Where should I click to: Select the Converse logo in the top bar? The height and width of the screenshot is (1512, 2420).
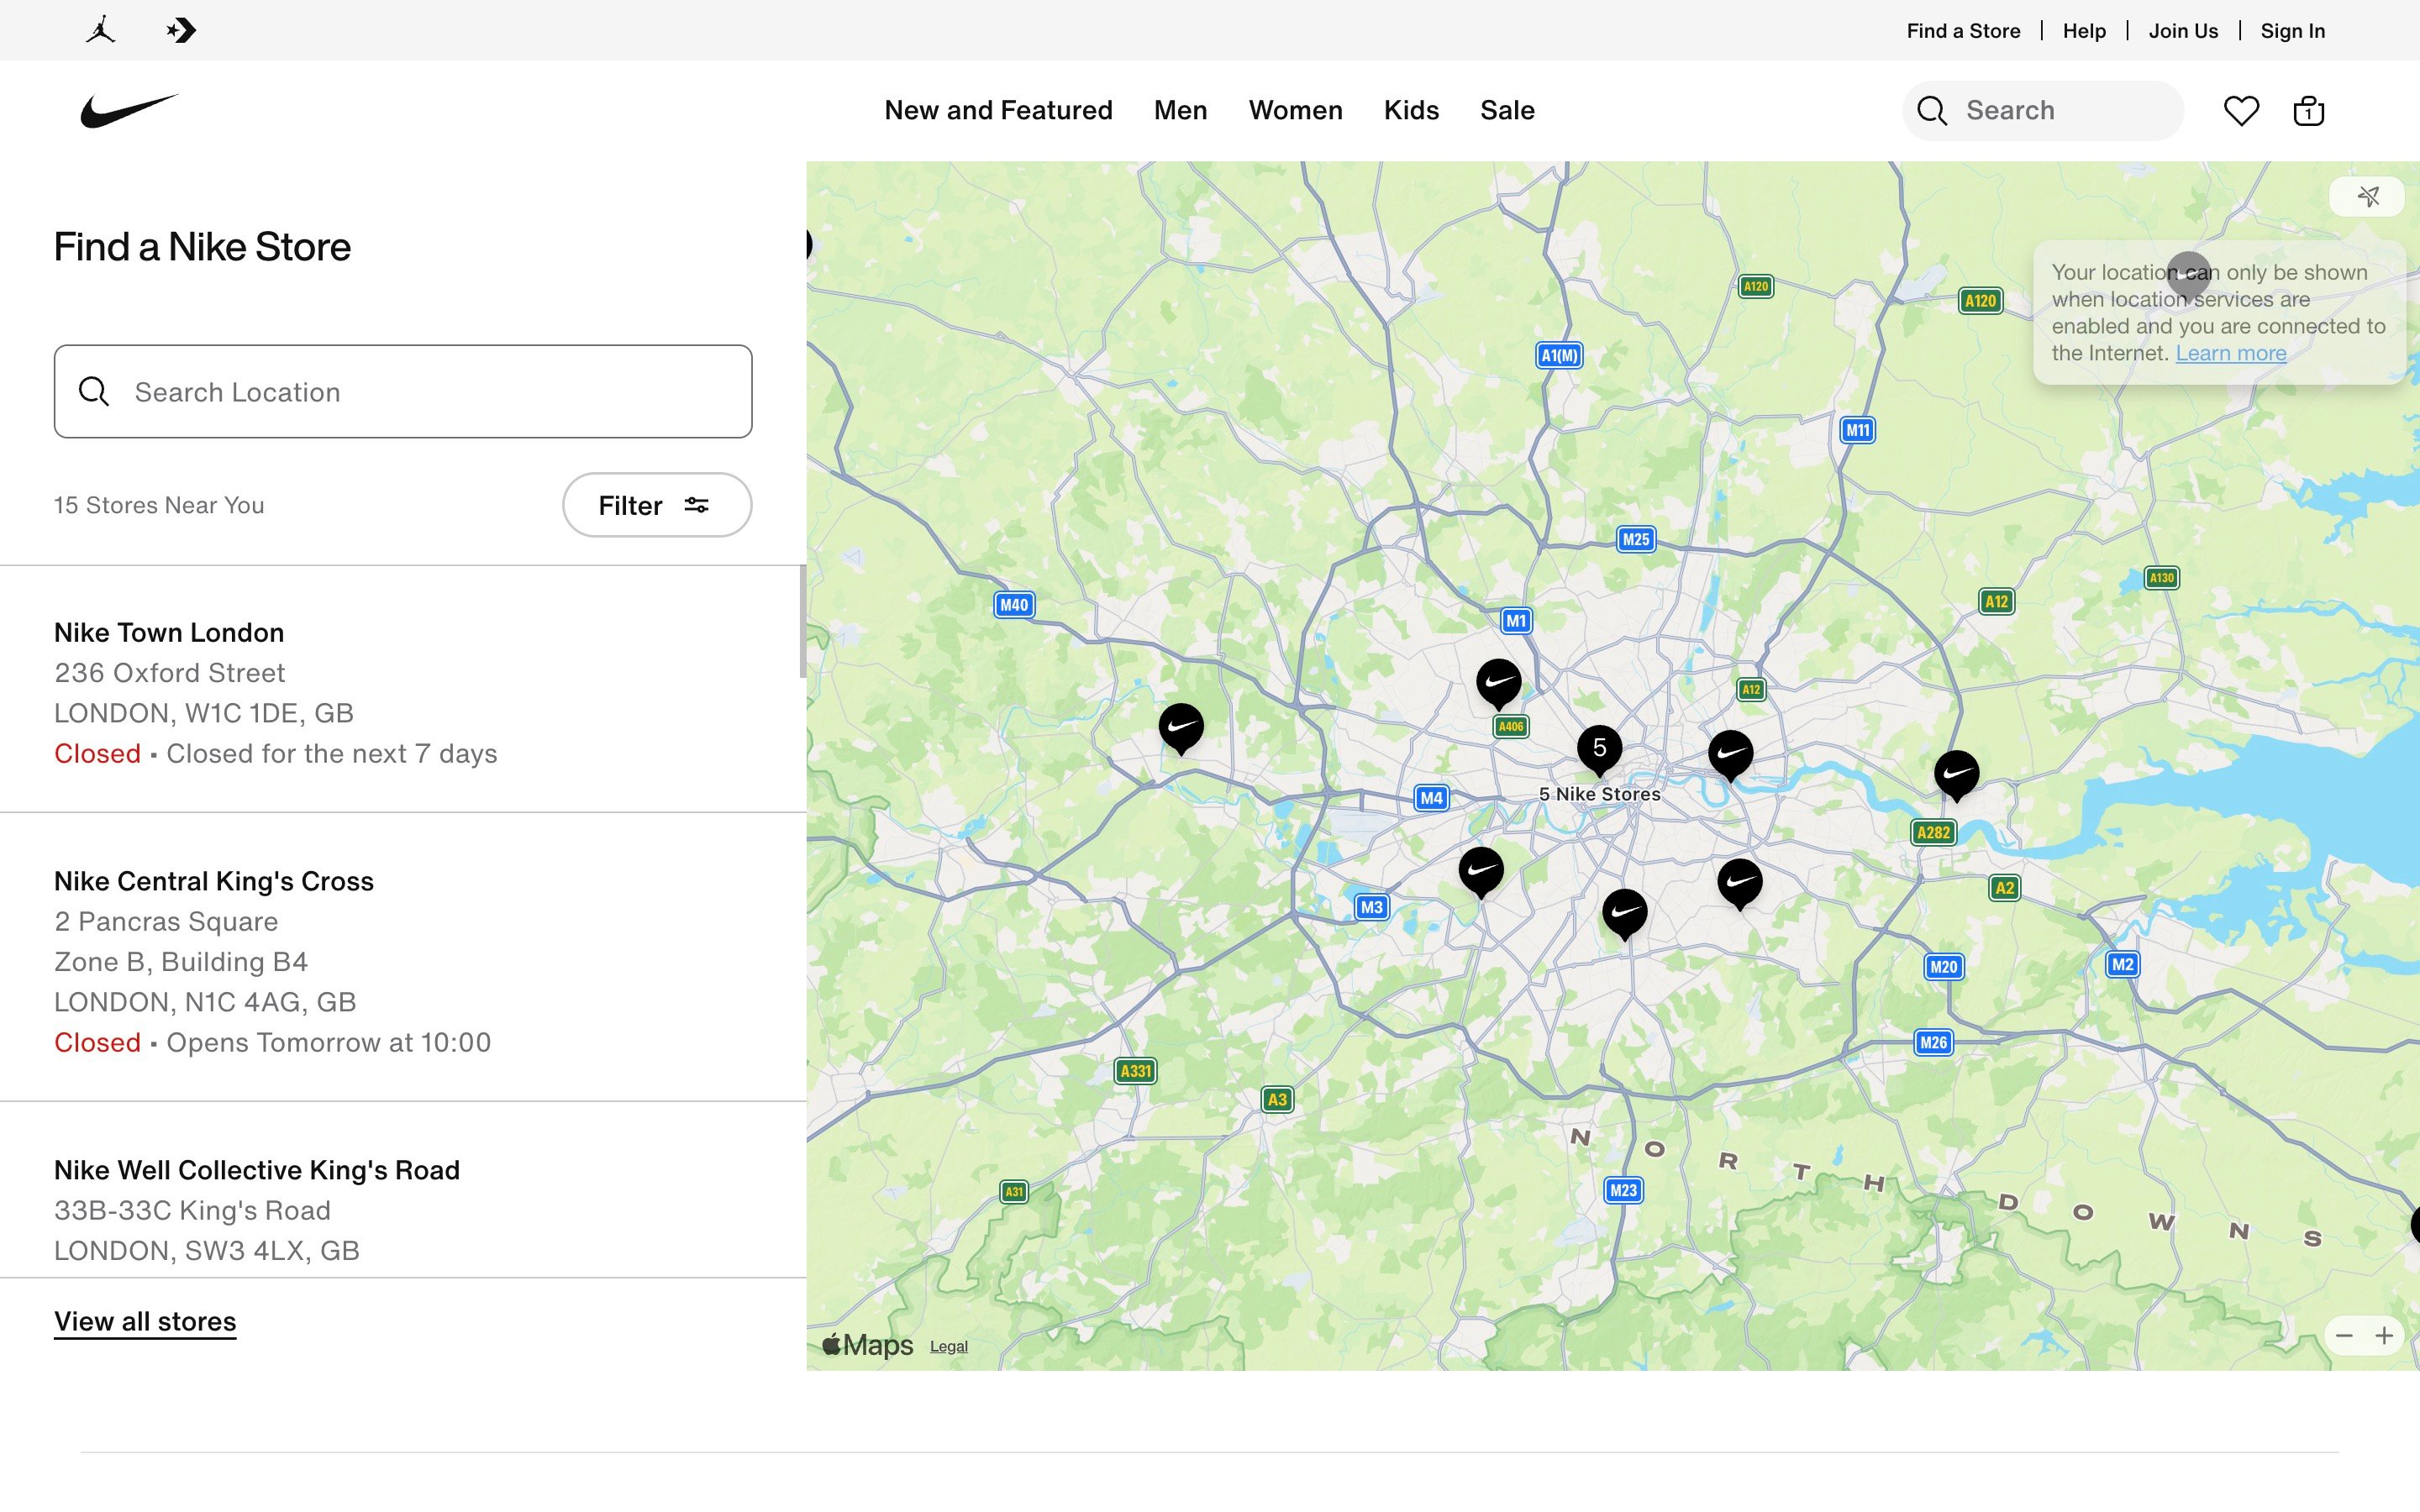pos(181,29)
